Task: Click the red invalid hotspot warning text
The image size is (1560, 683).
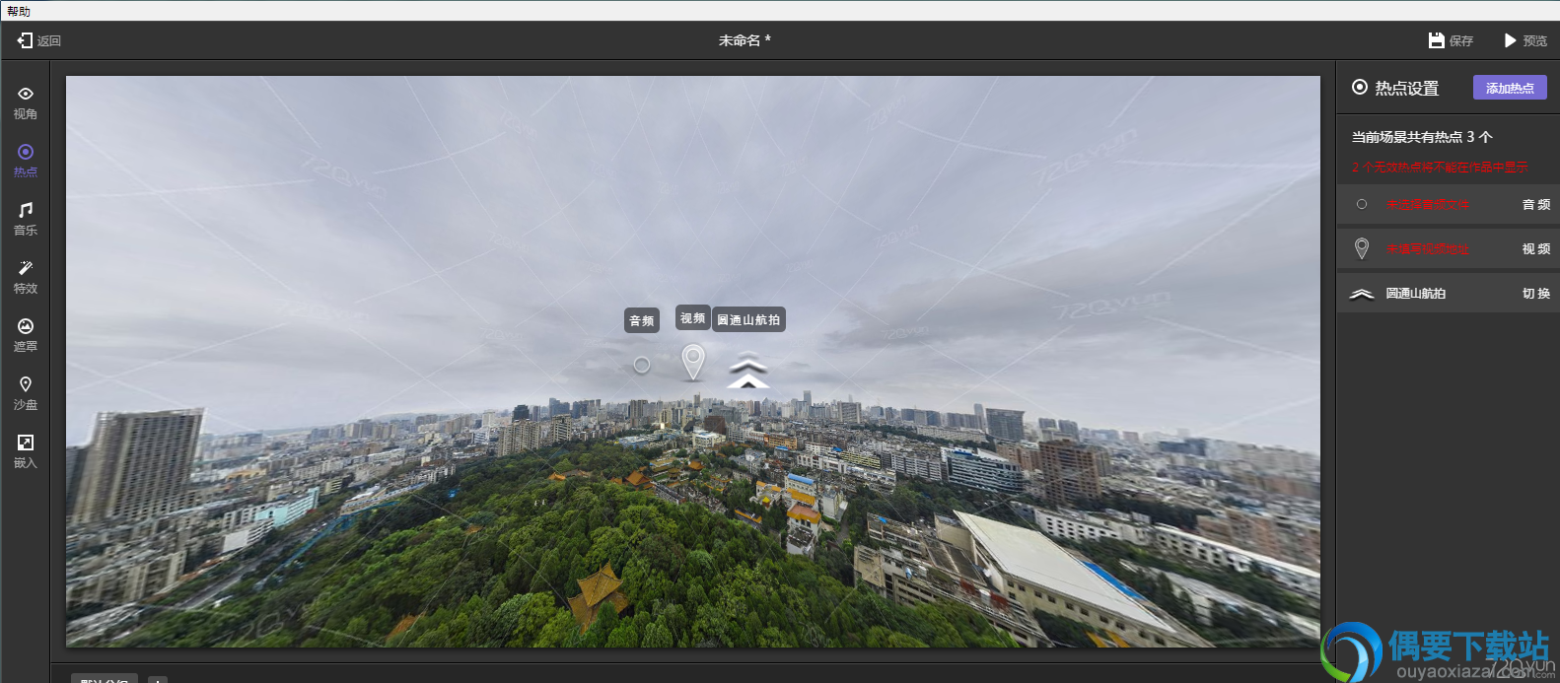Action: pos(1440,167)
